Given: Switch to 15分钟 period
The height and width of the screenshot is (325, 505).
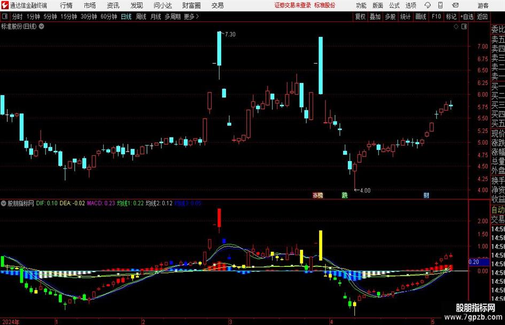Looking at the screenshot, I should click(x=68, y=17).
